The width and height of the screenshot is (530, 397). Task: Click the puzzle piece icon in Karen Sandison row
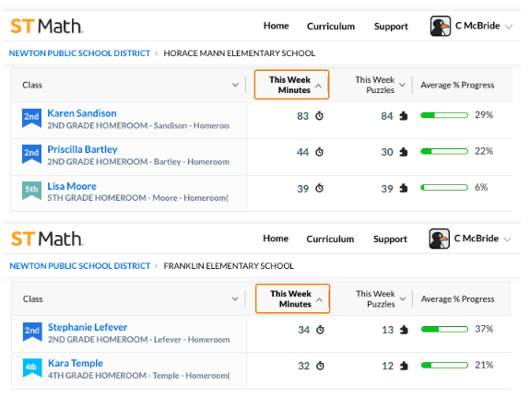(x=403, y=116)
